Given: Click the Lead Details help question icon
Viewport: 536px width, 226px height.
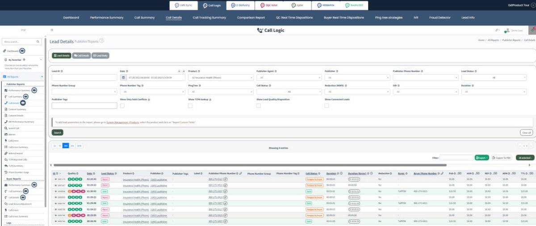Looking at the screenshot, I should tap(102, 41).
